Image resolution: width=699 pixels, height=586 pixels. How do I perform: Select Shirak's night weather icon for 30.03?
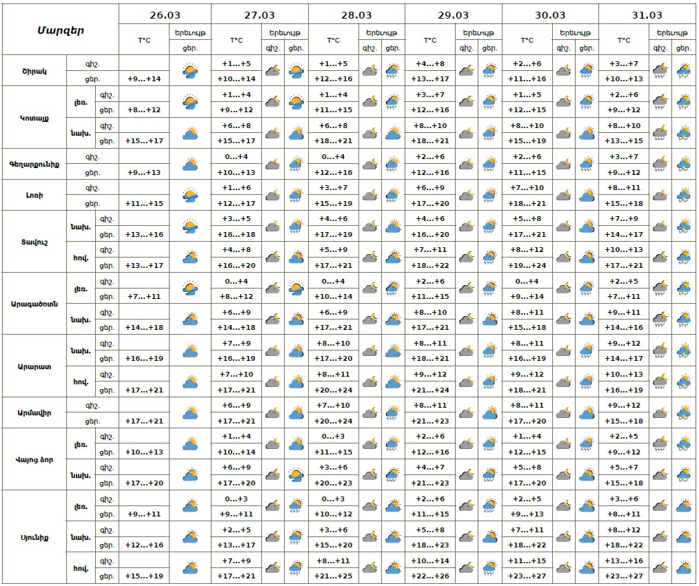[x=564, y=70]
